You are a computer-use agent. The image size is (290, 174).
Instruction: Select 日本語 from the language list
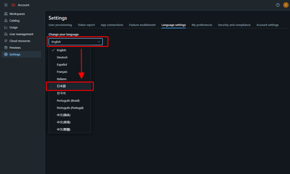pos(61,86)
